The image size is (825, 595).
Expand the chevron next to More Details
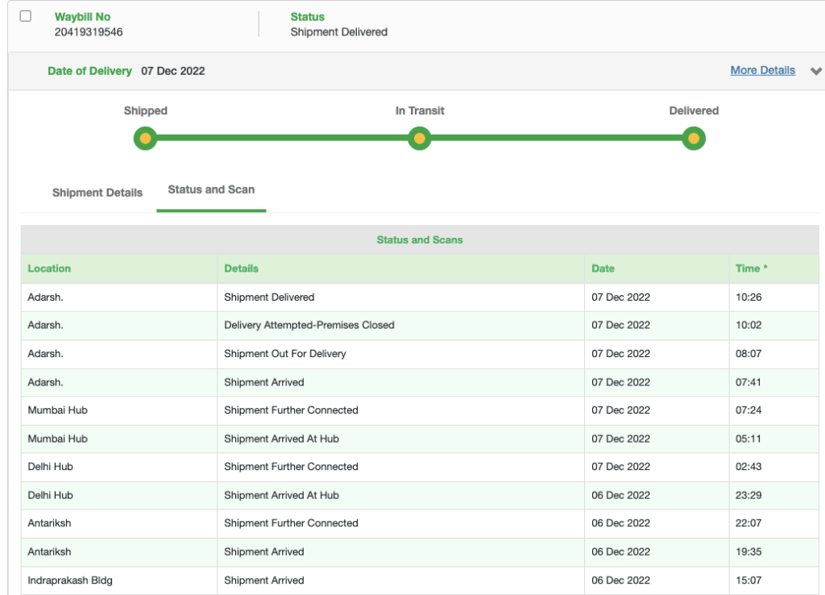815,71
